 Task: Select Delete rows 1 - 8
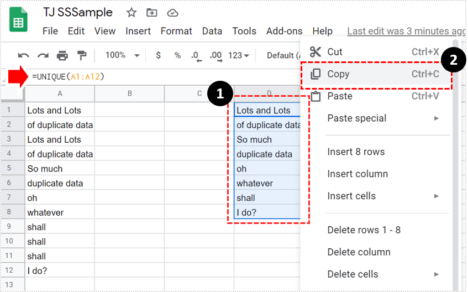click(x=364, y=230)
